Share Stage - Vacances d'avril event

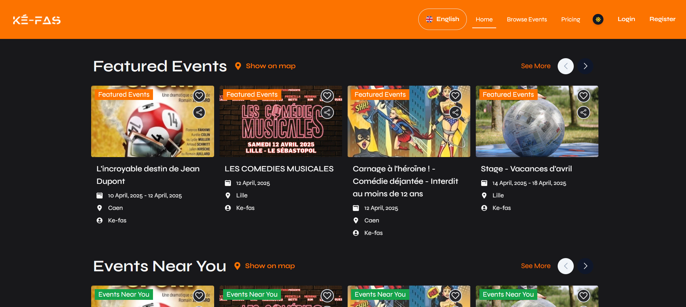point(583,112)
